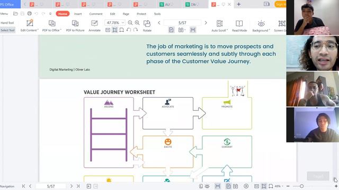This screenshot has width=339, height=190.
Task: Adjust the zoom slider handle
Action: pyautogui.click(x=301, y=186)
